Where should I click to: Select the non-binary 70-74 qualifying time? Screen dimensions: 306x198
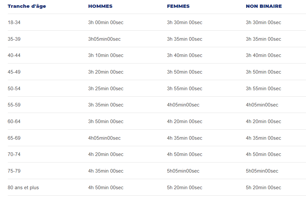(264, 154)
